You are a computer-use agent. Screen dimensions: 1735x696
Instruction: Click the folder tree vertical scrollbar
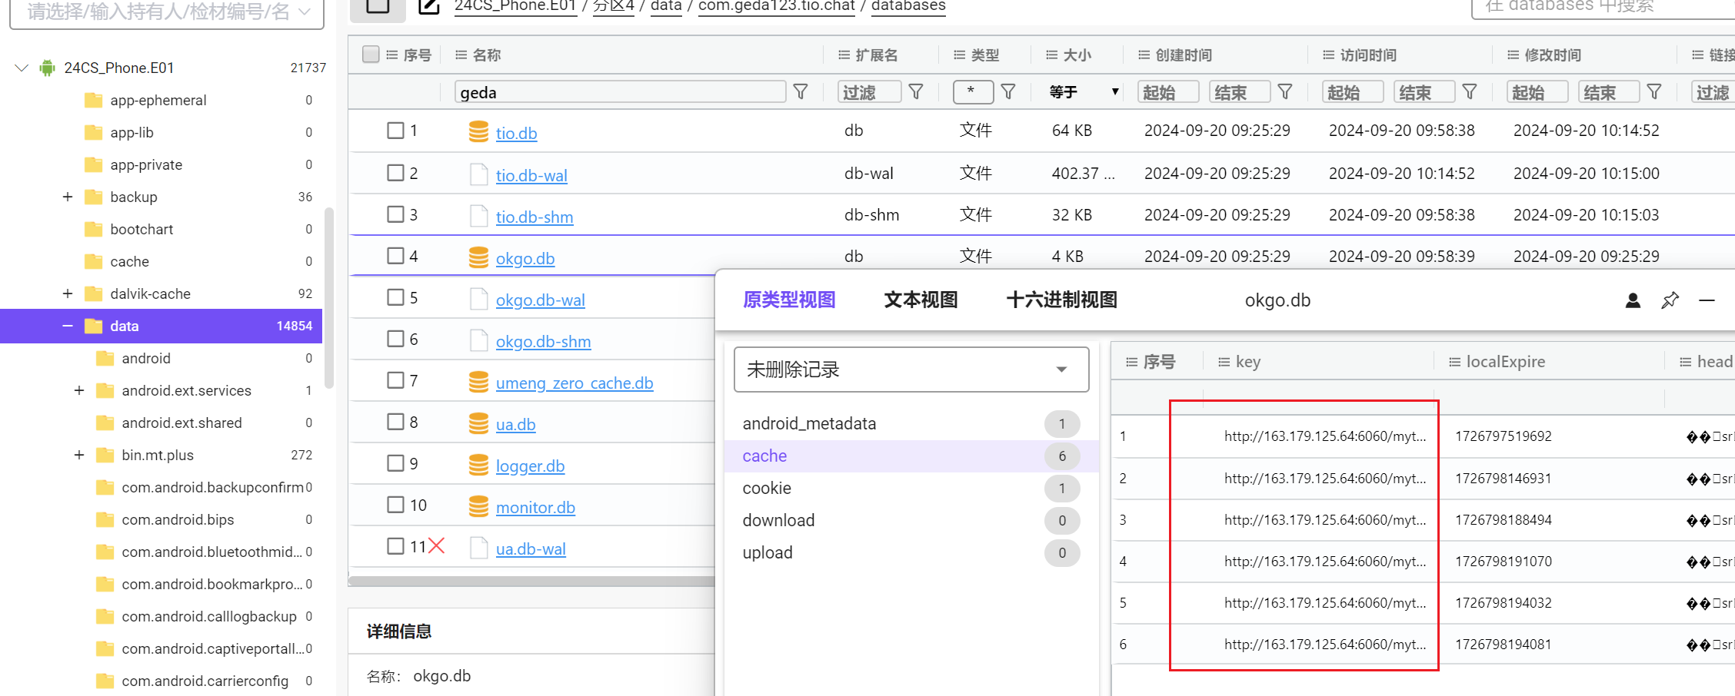click(329, 298)
